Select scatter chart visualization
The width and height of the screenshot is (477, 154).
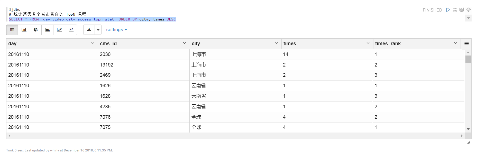coord(71,30)
